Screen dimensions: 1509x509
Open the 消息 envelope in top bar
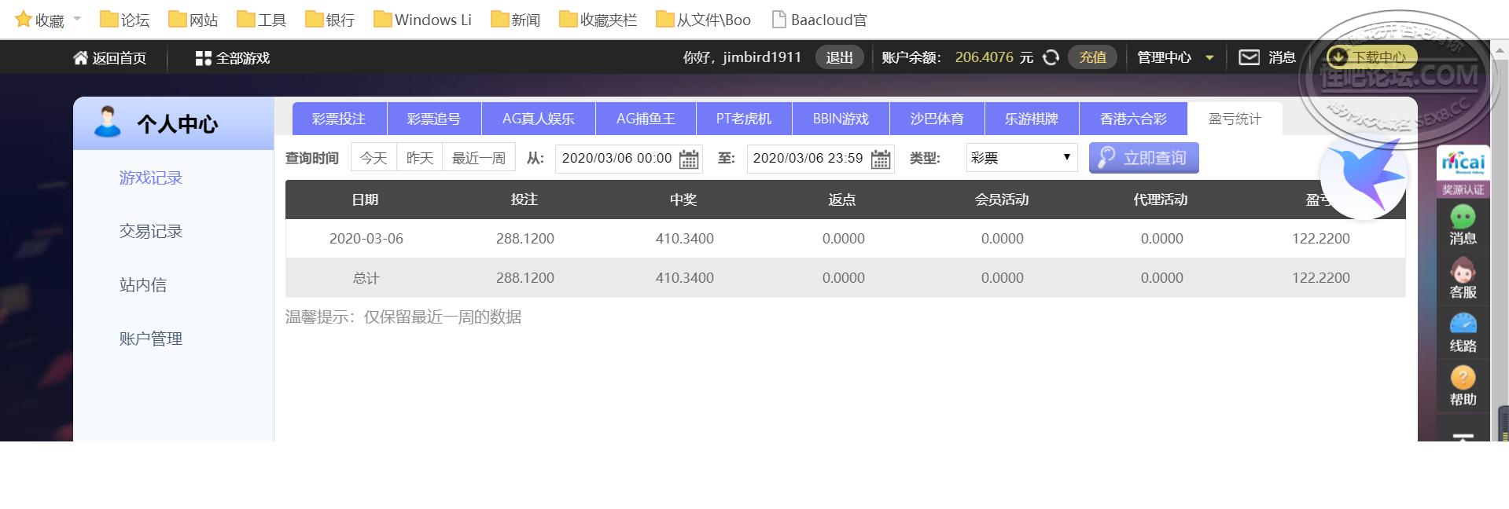[x=1268, y=57]
